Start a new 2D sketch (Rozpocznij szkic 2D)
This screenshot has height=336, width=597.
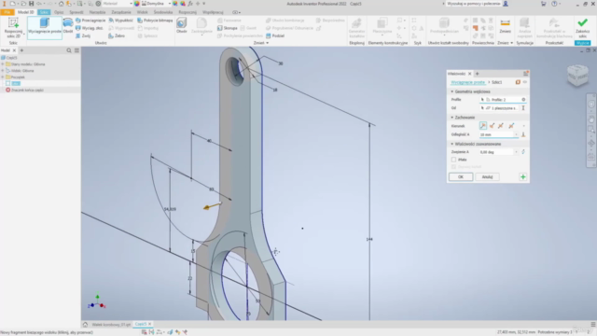point(13,28)
